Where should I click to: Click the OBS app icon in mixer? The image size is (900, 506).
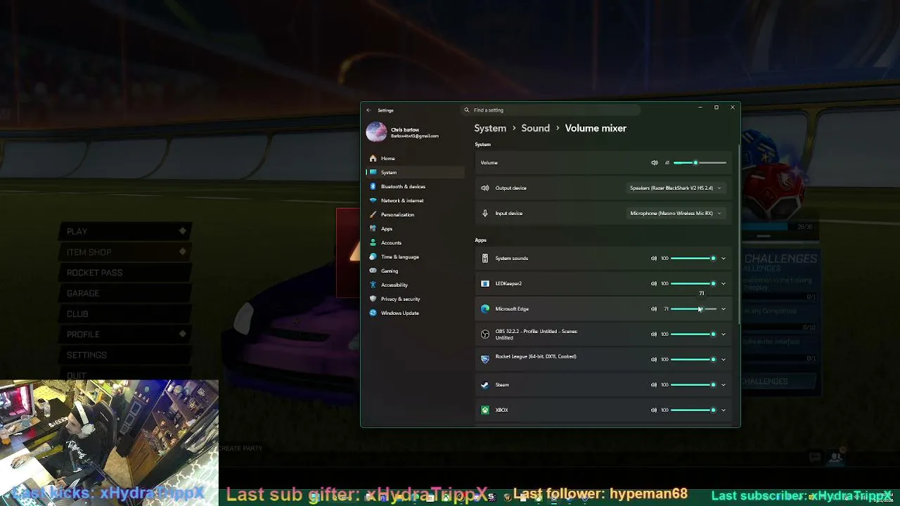coord(485,335)
